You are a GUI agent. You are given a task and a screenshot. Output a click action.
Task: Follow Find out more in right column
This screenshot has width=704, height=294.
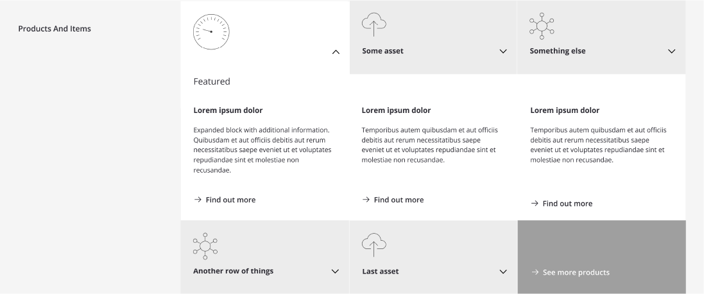pos(567,203)
